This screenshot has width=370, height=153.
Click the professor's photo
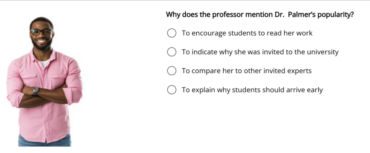pyautogui.click(x=44, y=82)
